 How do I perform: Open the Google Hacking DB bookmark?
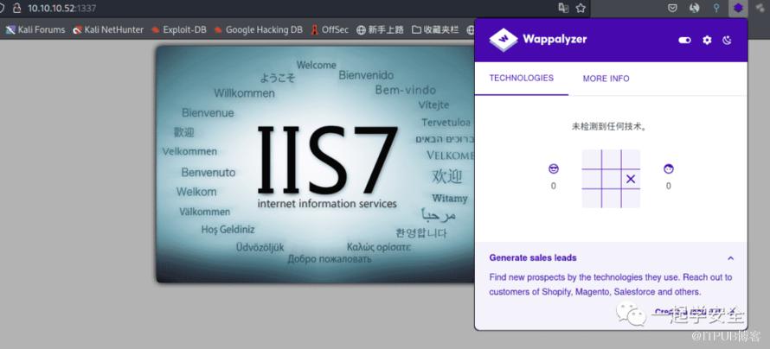click(x=259, y=30)
